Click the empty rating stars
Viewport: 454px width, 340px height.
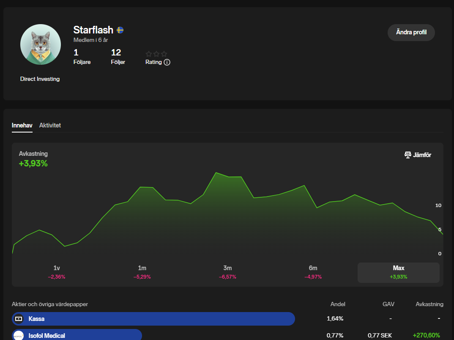click(x=156, y=54)
